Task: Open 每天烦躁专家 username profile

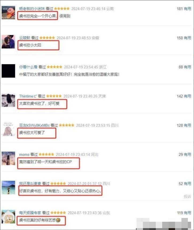Action: 30,213
